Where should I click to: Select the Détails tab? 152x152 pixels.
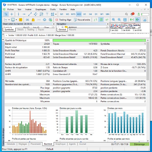coord(20,30)
